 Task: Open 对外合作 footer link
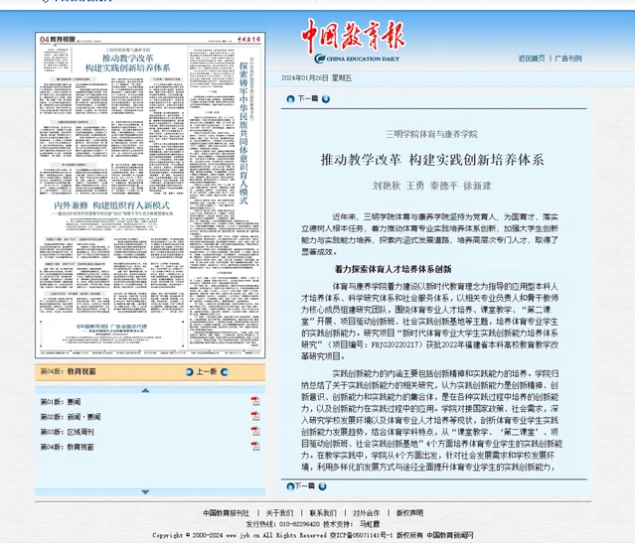click(x=366, y=513)
